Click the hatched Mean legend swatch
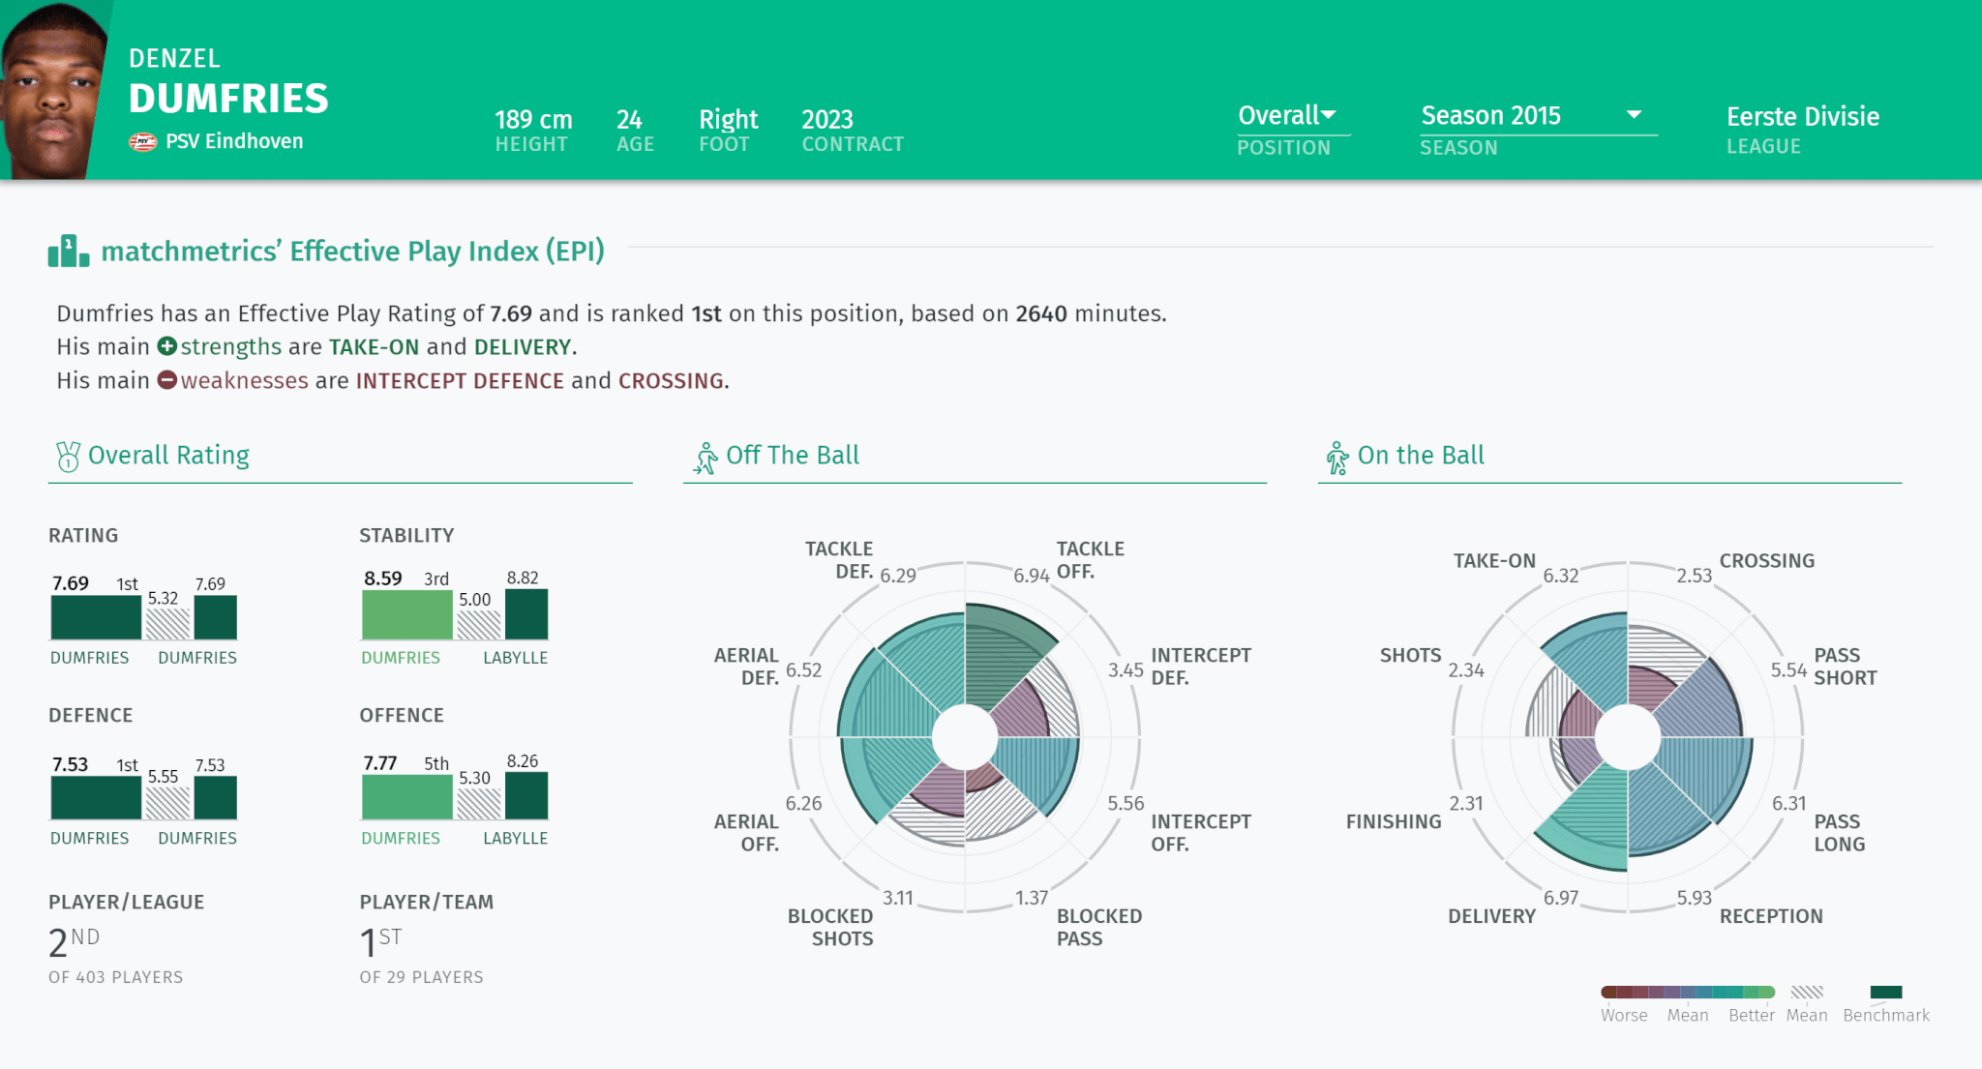 (1806, 992)
